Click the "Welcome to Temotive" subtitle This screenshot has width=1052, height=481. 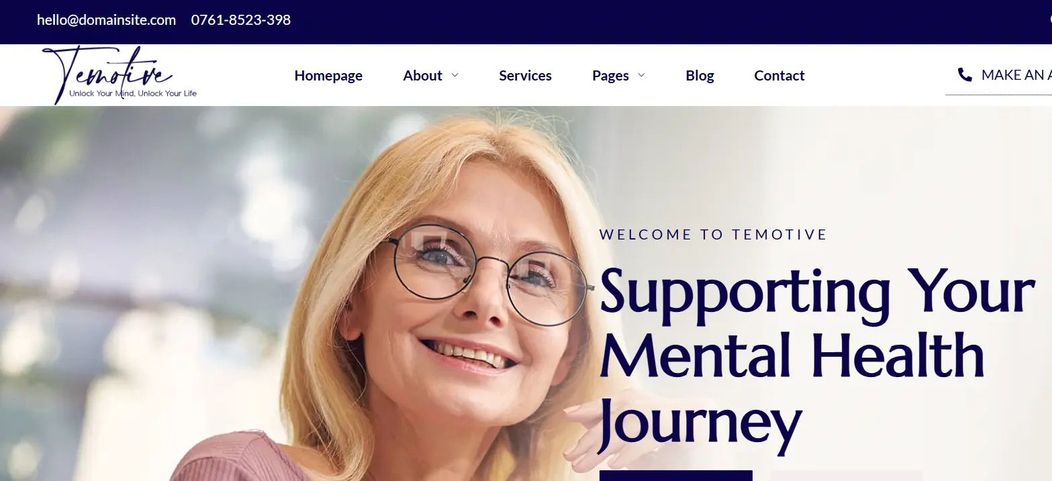click(713, 235)
